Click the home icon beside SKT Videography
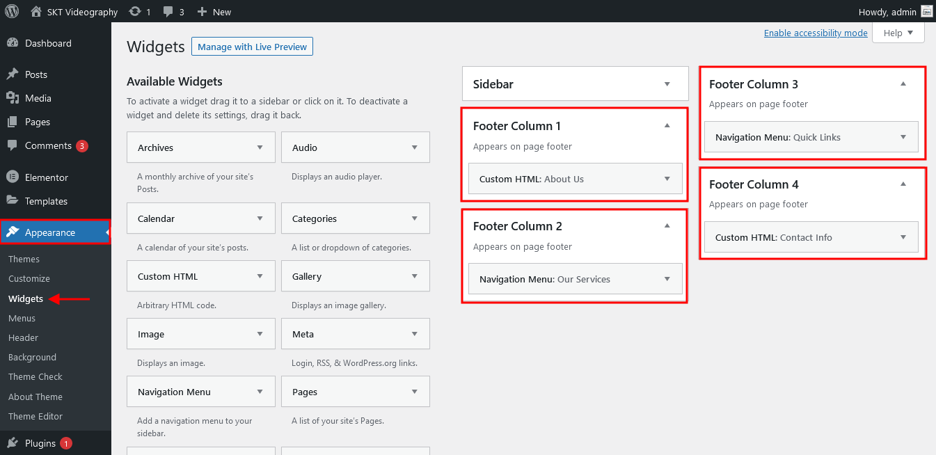Image resolution: width=936 pixels, height=455 pixels. click(36, 11)
